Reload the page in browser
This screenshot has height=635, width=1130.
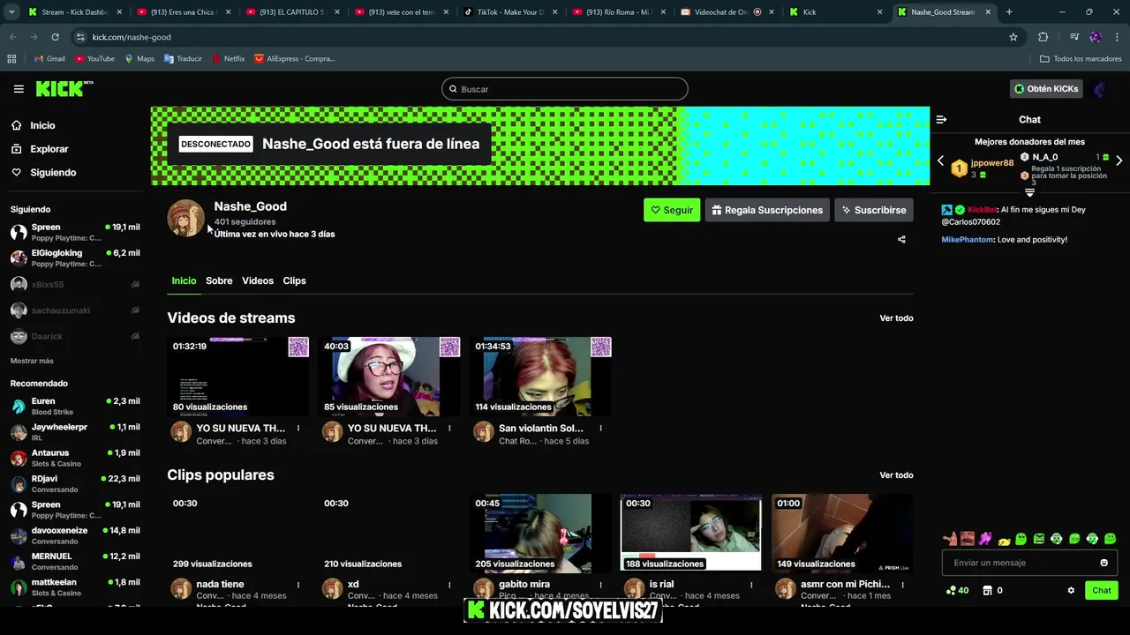click(55, 37)
